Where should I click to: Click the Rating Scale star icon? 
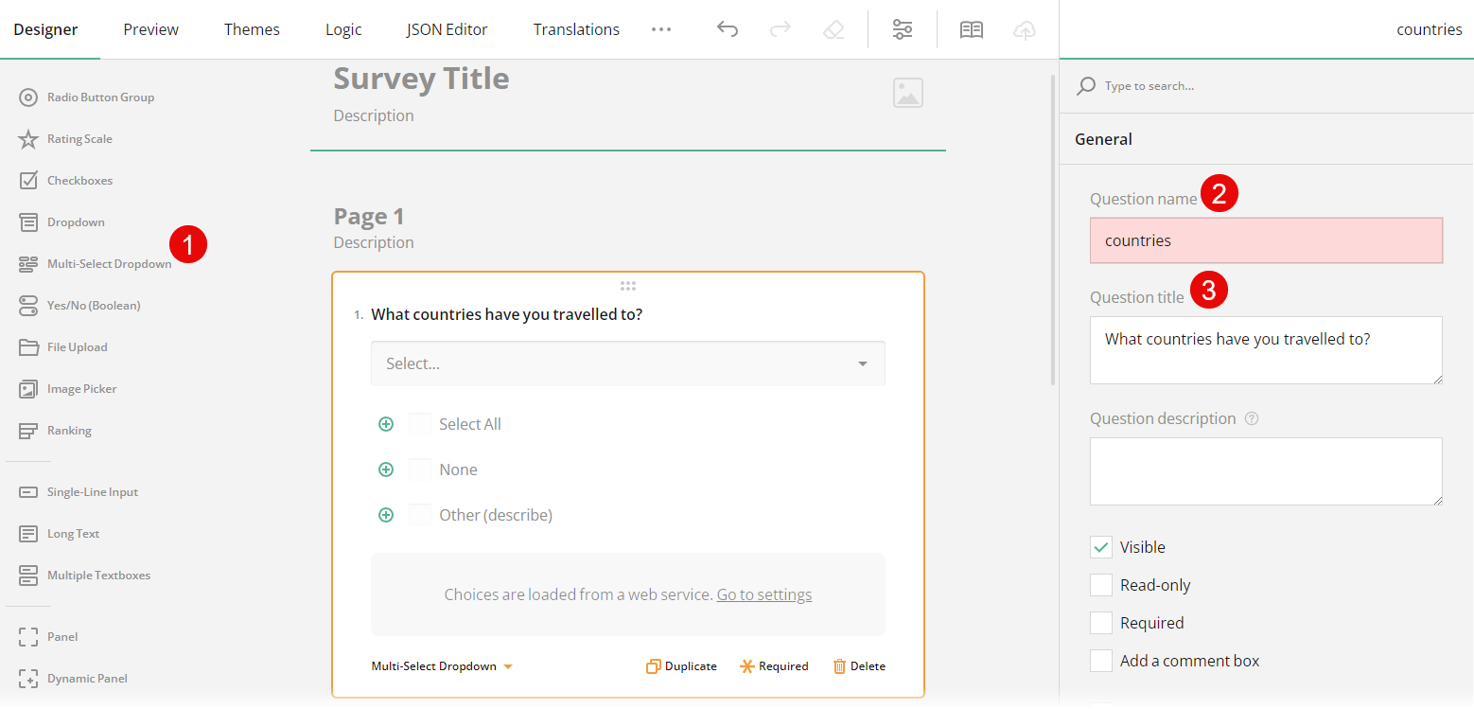[28, 139]
